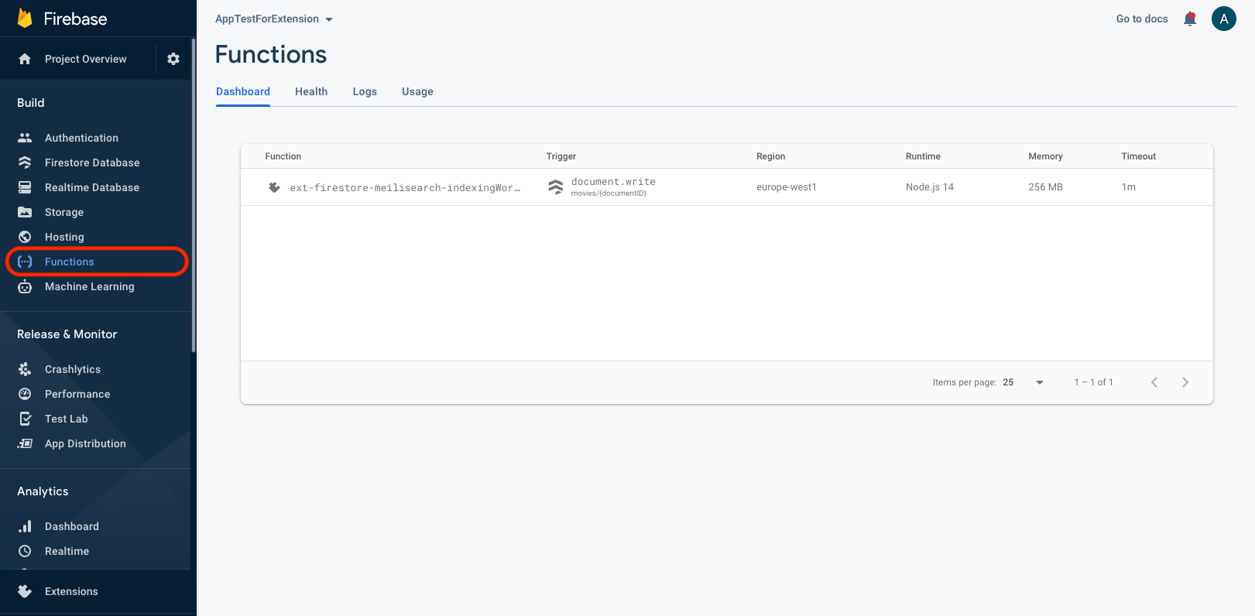This screenshot has height=616, width=1255.
Task: Click 1m timeout cell
Action: click(x=1129, y=187)
